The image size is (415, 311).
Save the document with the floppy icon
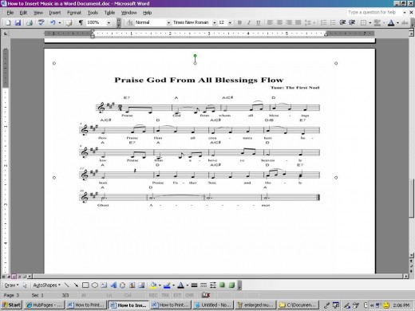click(x=18, y=22)
